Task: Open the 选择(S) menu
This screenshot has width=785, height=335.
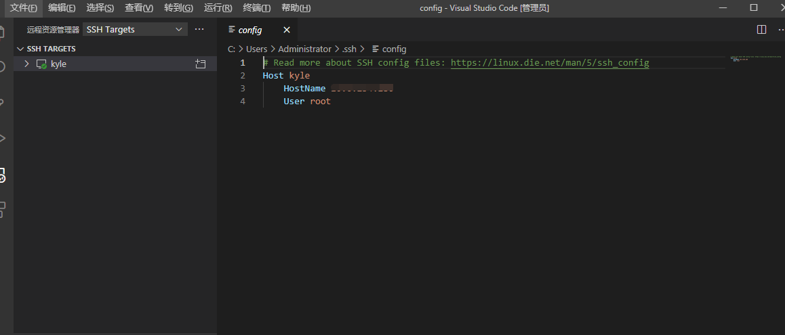Action: (x=100, y=8)
